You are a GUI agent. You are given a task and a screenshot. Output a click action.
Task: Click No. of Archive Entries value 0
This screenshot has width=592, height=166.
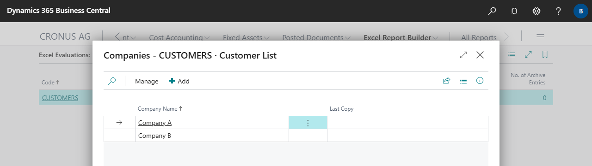[544, 98]
